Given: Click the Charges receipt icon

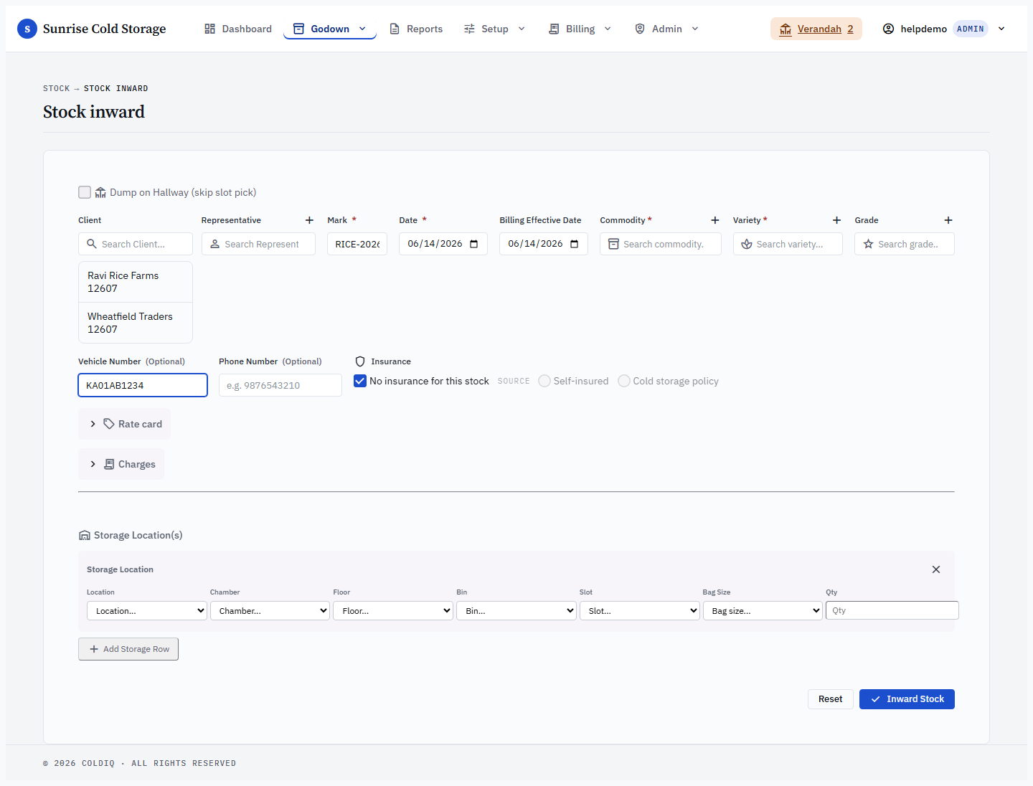Looking at the screenshot, I should pyautogui.click(x=109, y=464).
